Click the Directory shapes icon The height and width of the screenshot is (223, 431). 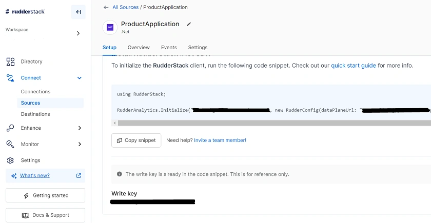click(10, 62)
